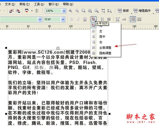The image size is (159, 126).
Task: Set vertical text direction
Action: [x=139, y=19]
